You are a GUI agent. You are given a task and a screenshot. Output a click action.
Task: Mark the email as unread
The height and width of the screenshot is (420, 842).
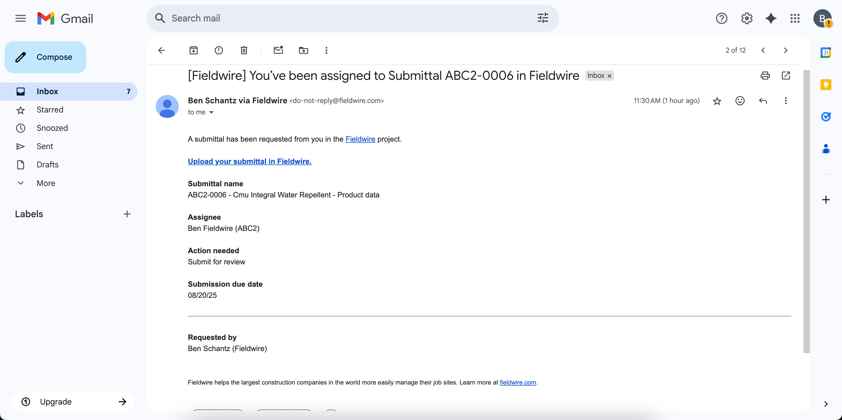click(278, 50)
